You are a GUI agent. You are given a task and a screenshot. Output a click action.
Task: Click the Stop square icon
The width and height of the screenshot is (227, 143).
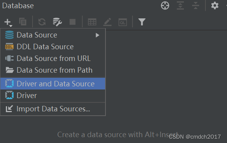tap(73, 22)
